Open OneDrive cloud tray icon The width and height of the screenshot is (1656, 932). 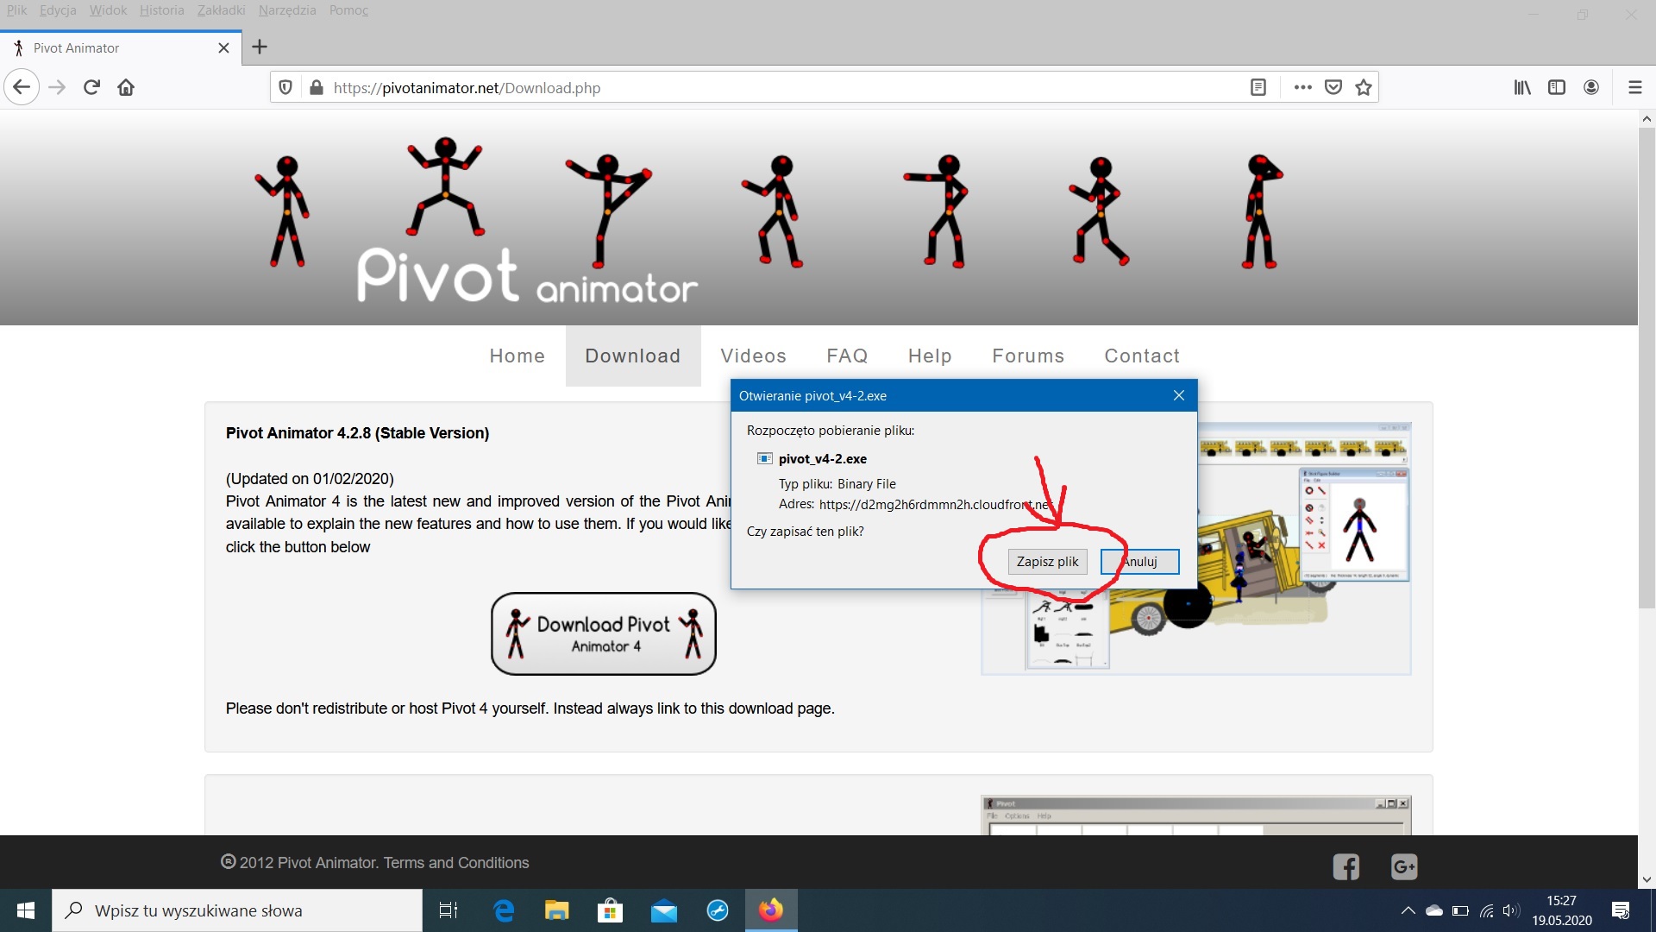click(1434, 910)
